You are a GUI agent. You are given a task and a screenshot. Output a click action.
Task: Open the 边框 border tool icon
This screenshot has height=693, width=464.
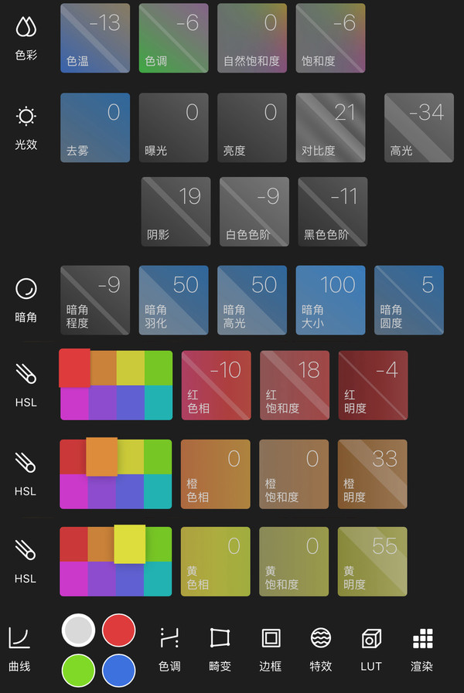pyautogui.click(x=271, y=638)
